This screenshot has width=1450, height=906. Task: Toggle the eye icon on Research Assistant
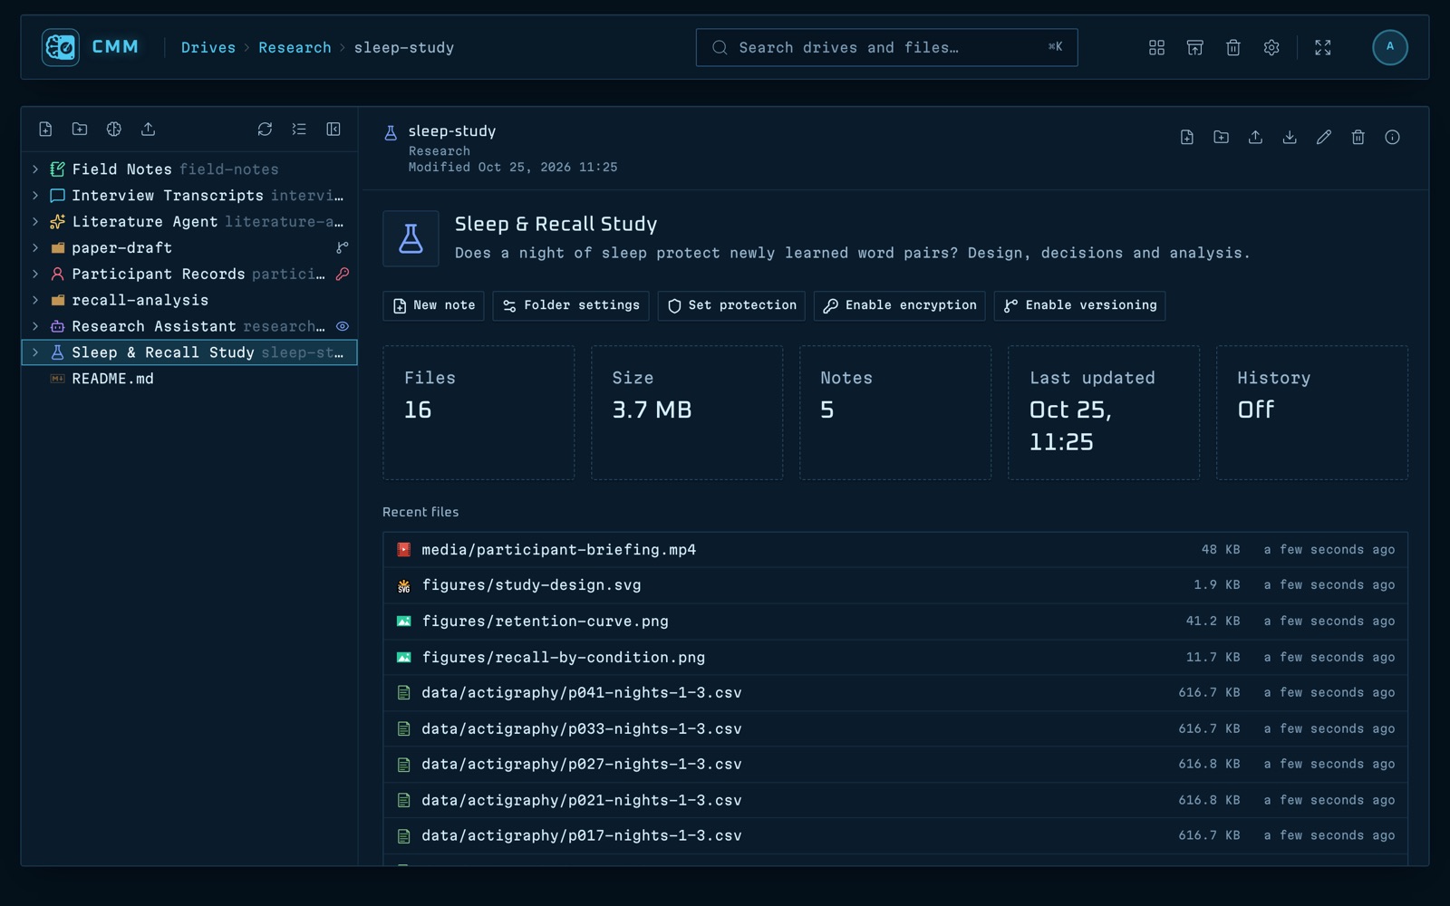coord(343,326)
